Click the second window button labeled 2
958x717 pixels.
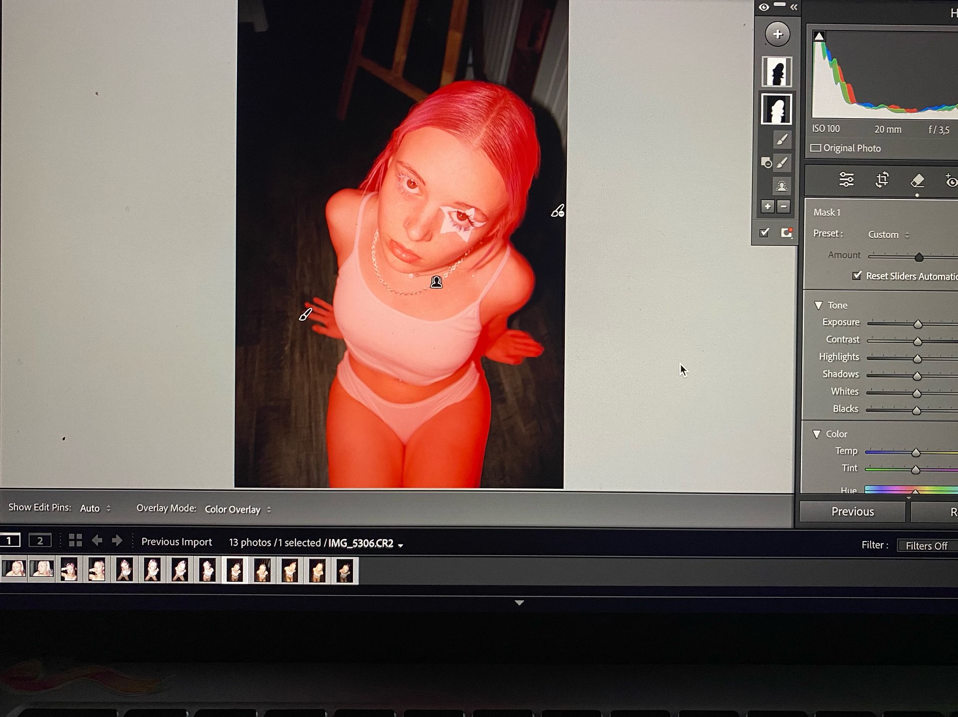pyautogui.click(x=40, y=540)
